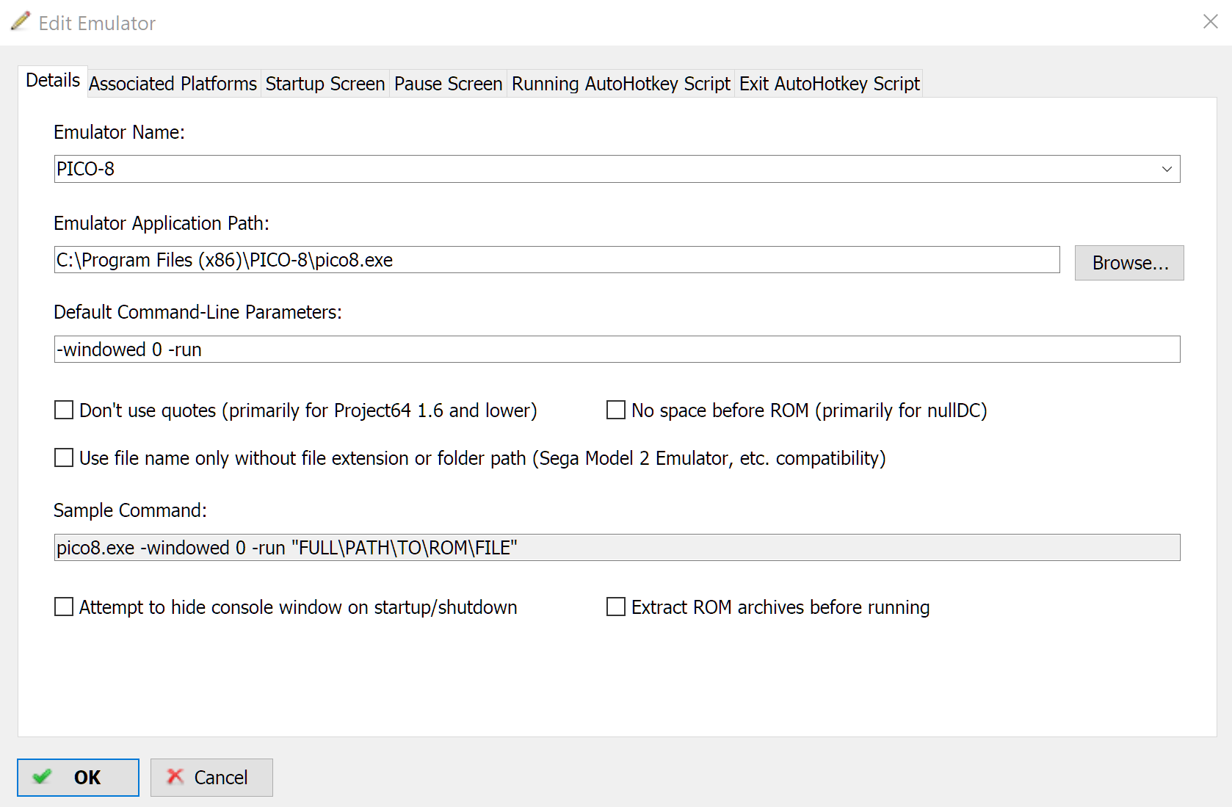Viewport: 1232px width, 807px height.
Task: Browse for the emulator application
Action: pos(1129,263)
